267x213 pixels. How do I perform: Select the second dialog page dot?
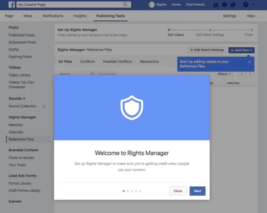tap(128, 191)
